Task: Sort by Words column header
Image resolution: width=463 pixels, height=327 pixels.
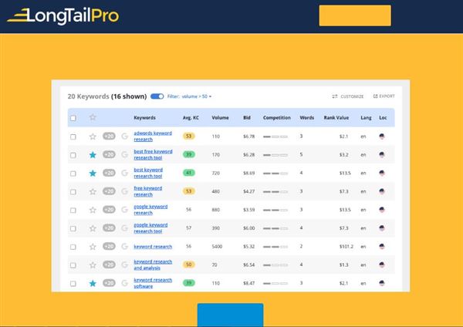Action: pos(307,117)
